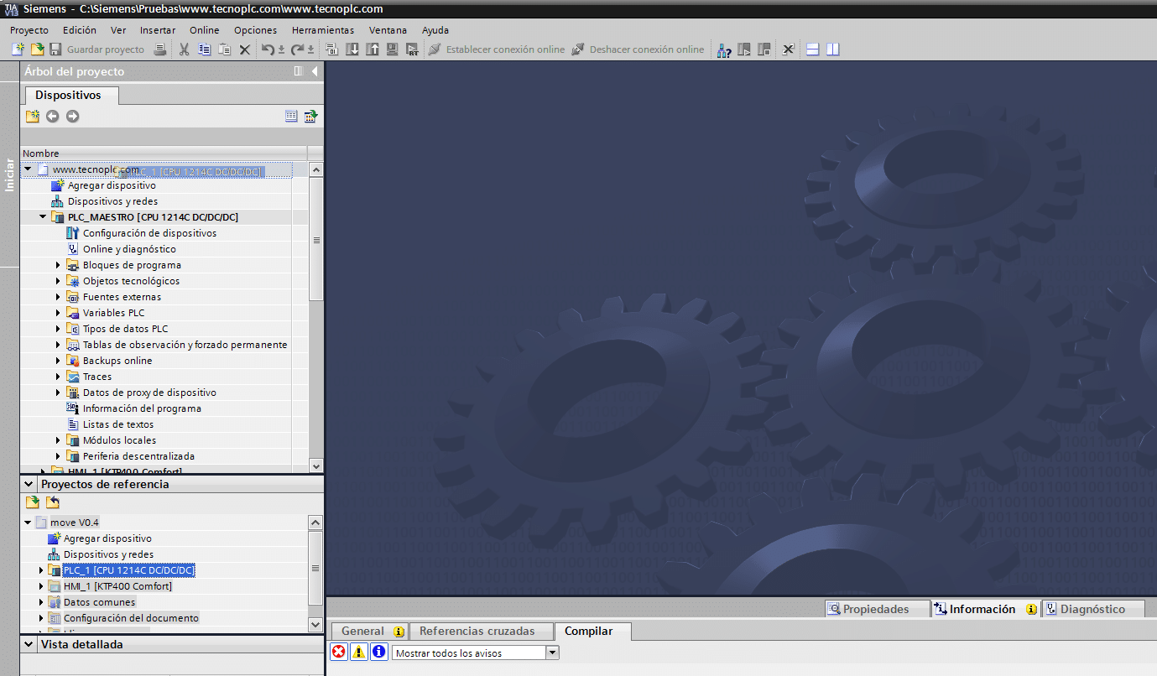Toggle column header view in project tree
This screenshot has width=1157, height=676.
coord(291,117)
